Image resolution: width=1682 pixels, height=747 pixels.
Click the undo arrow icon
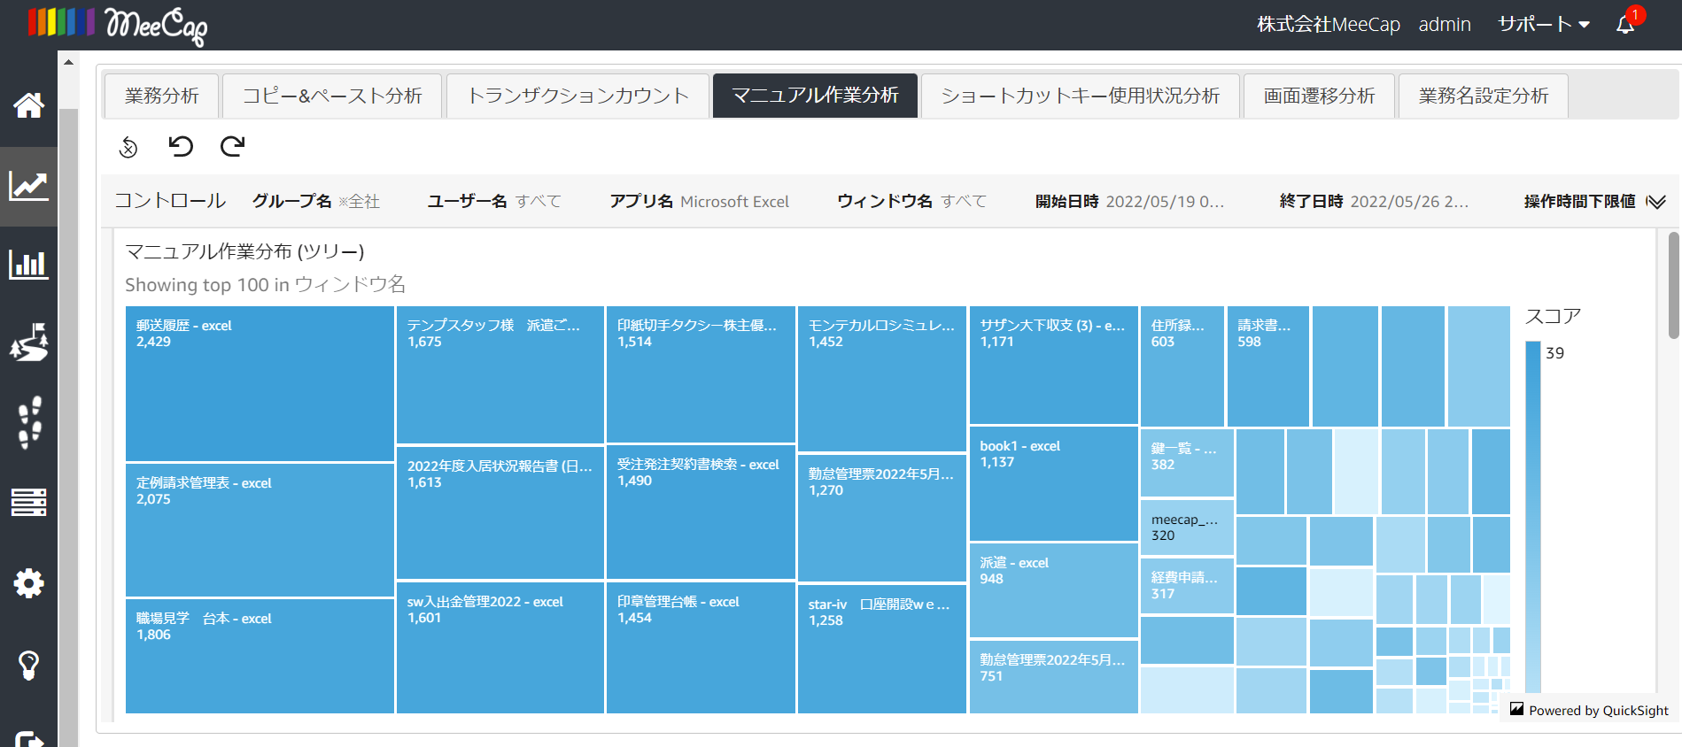(181, 146)
